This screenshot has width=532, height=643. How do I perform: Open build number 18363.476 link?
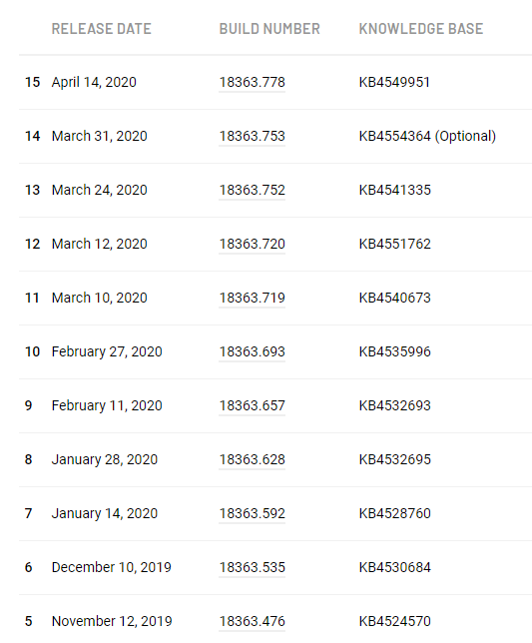tap(253, 621)
